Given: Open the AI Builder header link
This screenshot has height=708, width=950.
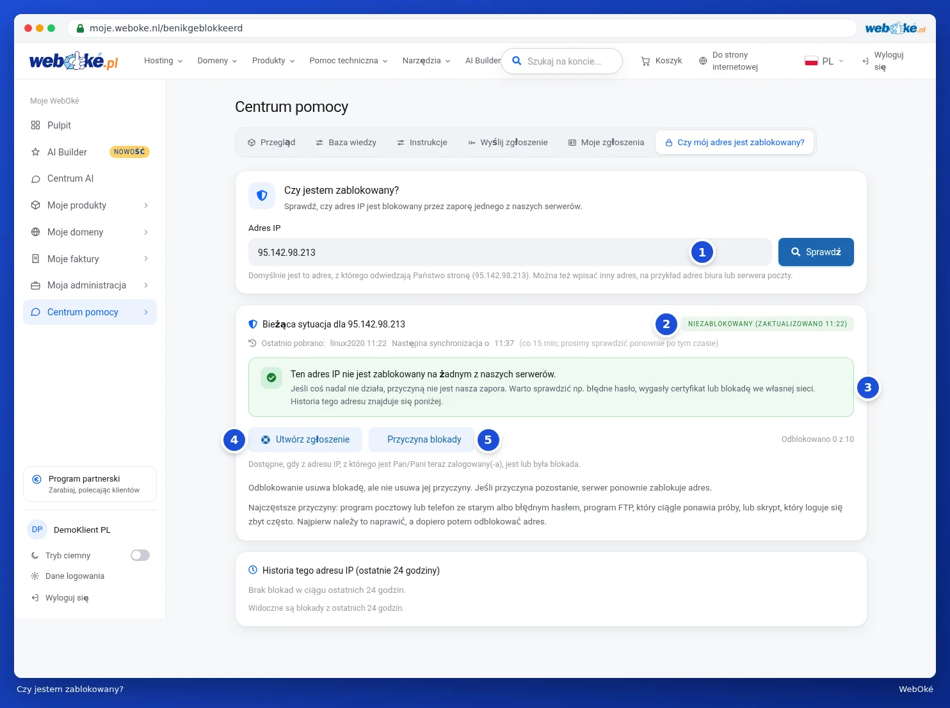Looking at the screenshot, I should (x=483, y=61).
